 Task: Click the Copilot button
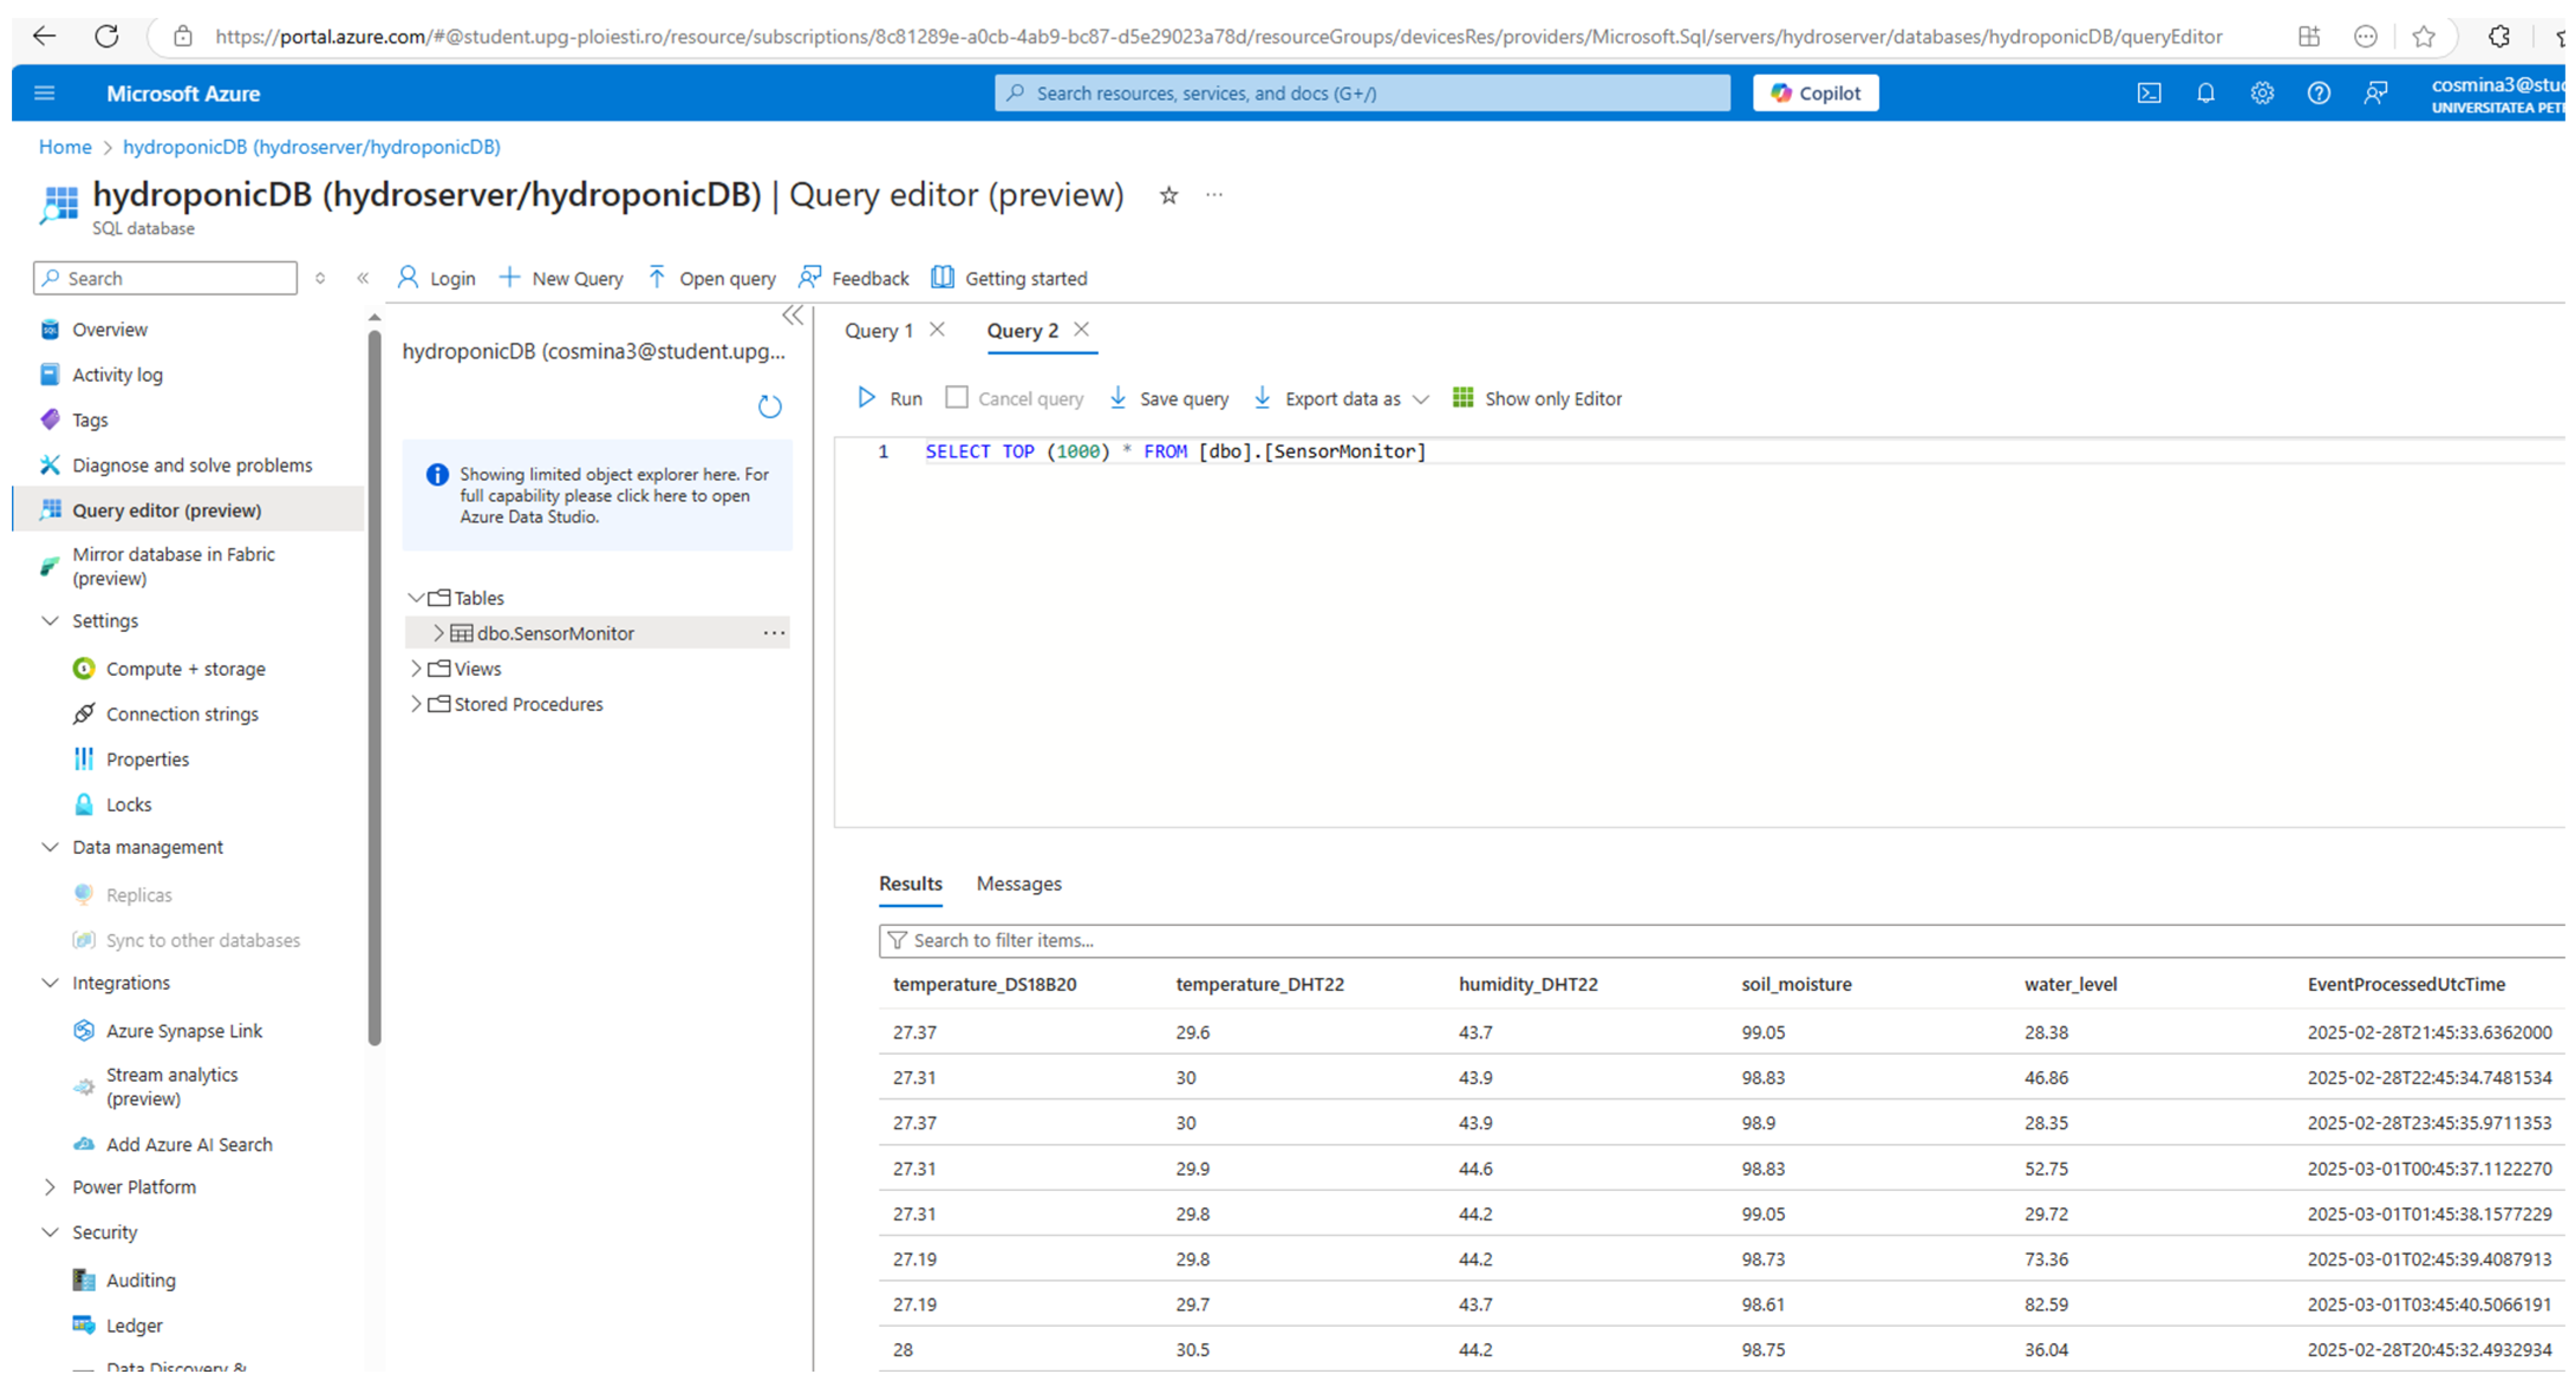(x=1815, y=93)
